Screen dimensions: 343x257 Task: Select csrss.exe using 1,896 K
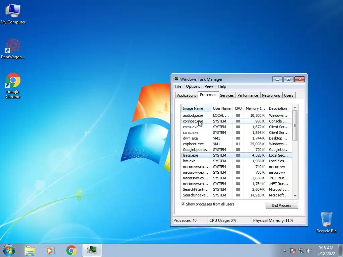[236, 133]
